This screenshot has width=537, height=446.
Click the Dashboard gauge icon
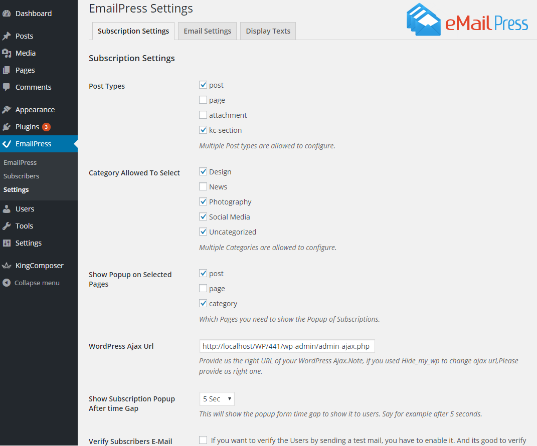7,14
